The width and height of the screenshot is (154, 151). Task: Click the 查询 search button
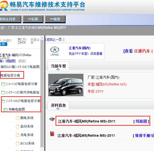(x=4, y=44)
